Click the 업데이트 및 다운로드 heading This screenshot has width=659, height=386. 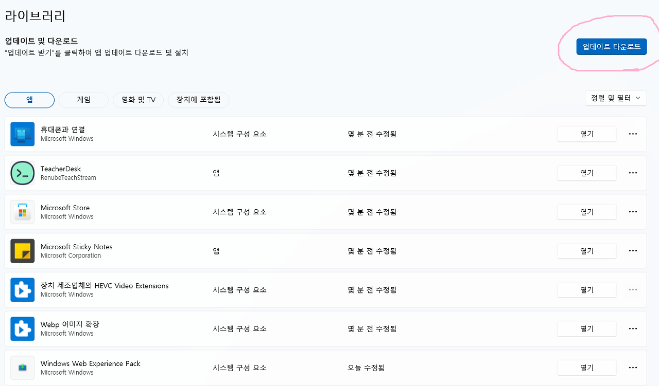click(x=41, y=41)
